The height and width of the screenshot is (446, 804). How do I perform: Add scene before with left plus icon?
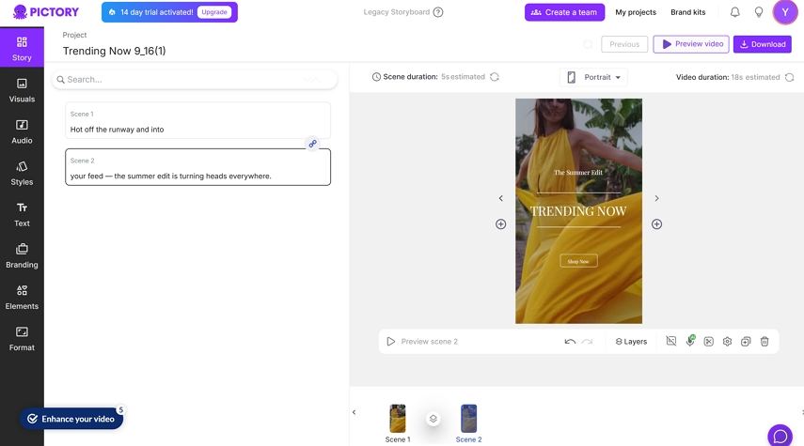(x=500, y=224)
